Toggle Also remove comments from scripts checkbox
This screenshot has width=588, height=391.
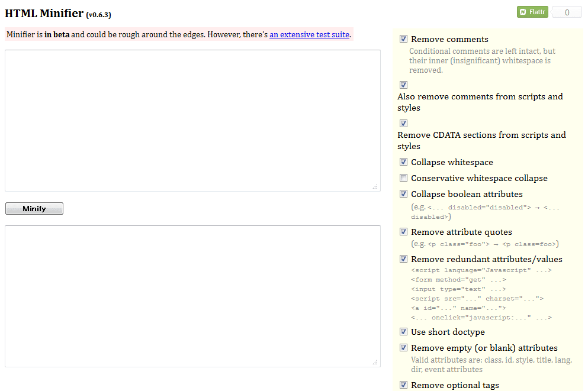[x=403, y=85]
